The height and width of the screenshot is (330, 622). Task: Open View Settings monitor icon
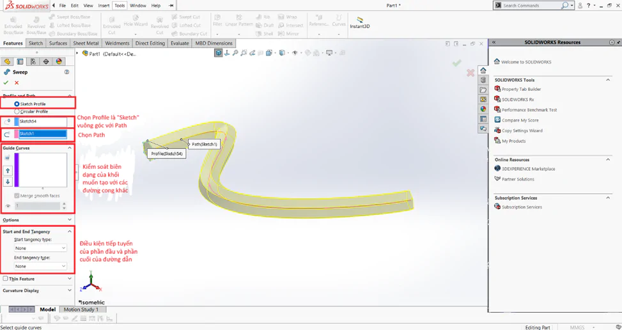pyautogui.click(x=329, y=52)
